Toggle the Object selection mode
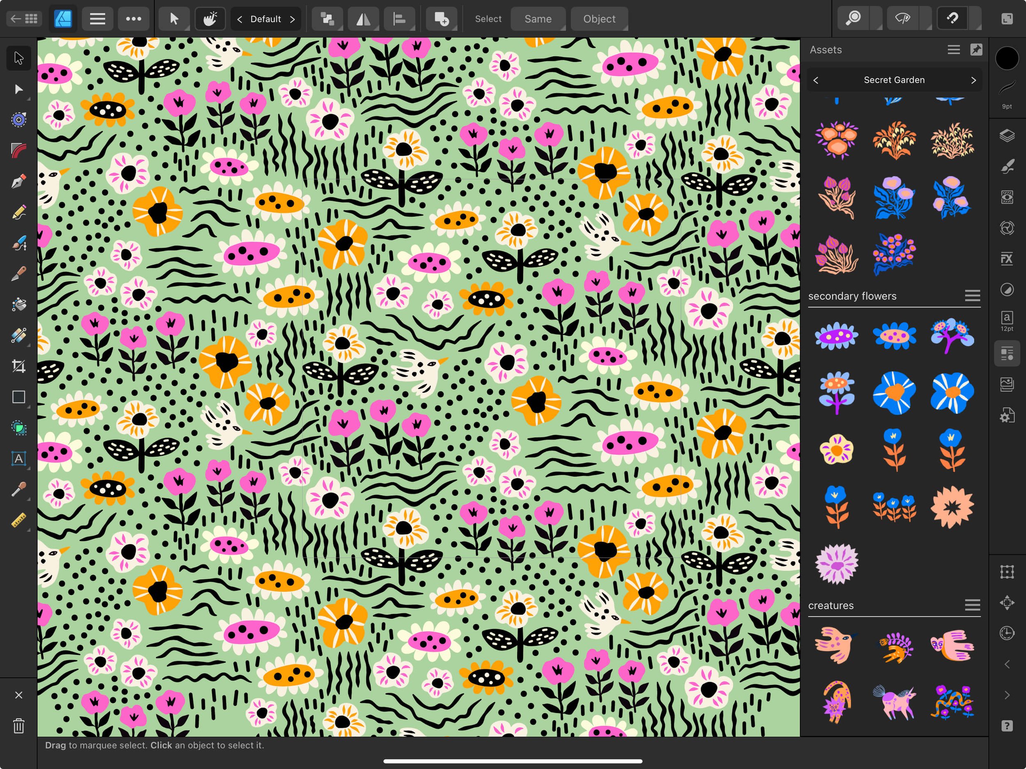The height and width of the screenshot is (769, 1026). tap(599, 18)
